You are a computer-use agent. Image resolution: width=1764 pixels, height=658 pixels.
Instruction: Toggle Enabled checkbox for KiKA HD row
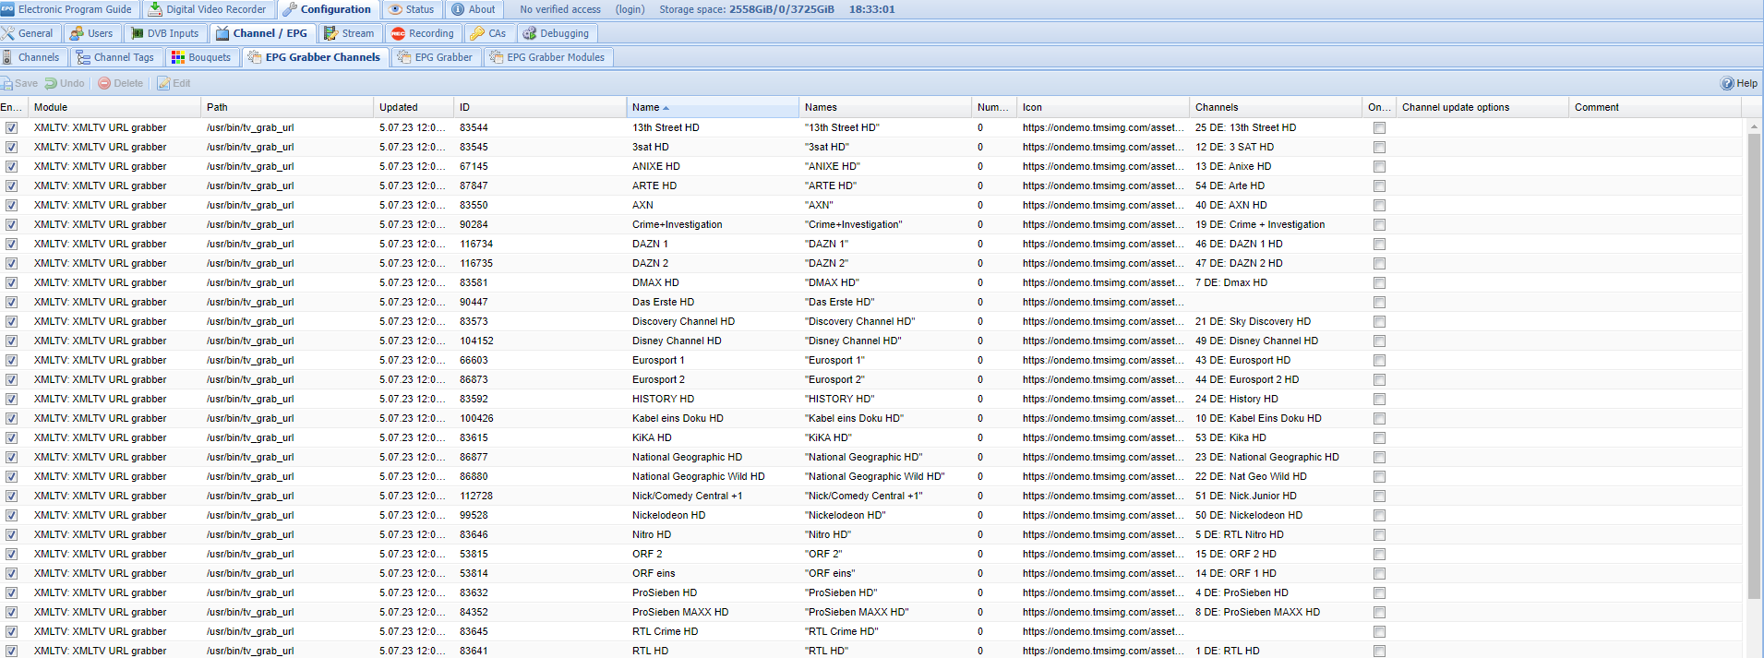click(11, 438)
